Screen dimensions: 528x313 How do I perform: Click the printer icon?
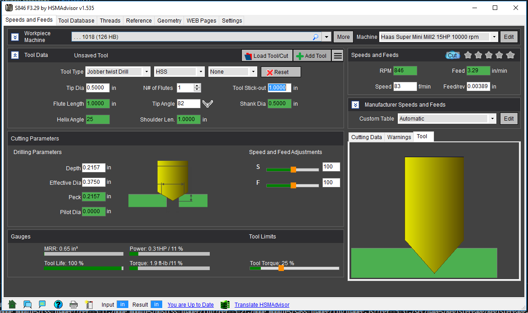[x=74, y=304]
